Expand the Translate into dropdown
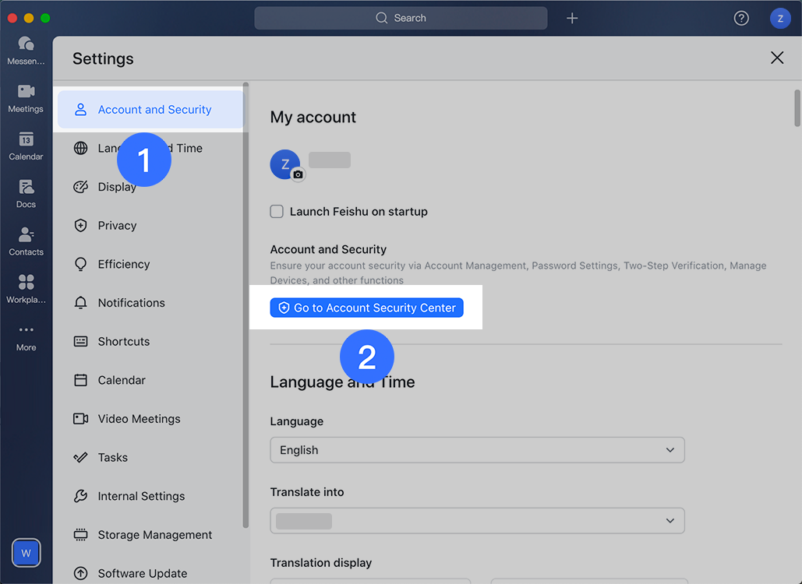The image size is (802, 584). [x=477, y=520]
